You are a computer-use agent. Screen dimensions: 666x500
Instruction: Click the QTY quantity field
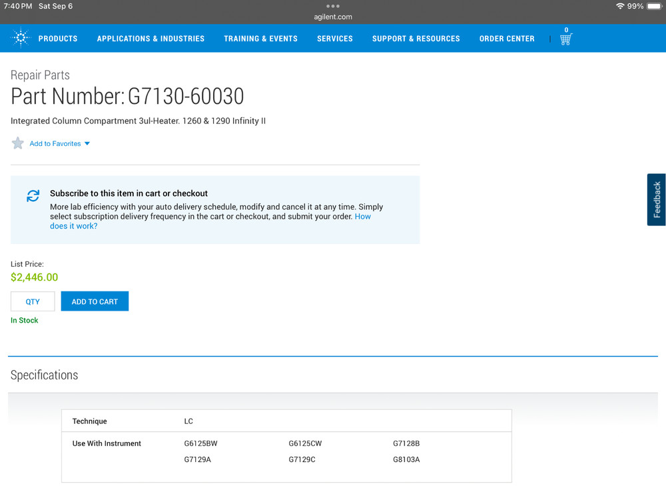tap(33, 301)
